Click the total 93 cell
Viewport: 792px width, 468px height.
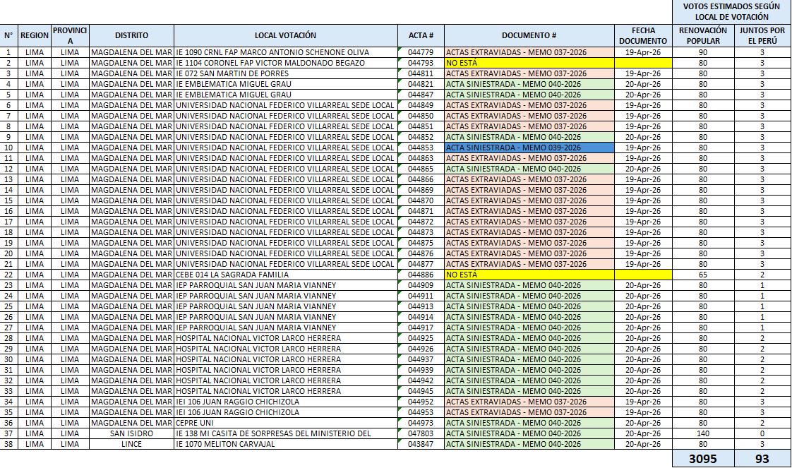coord(762,458)
